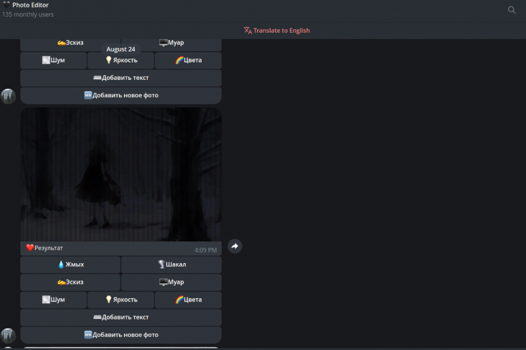Click the 135 monthly users subtitle

click(28, 15)
